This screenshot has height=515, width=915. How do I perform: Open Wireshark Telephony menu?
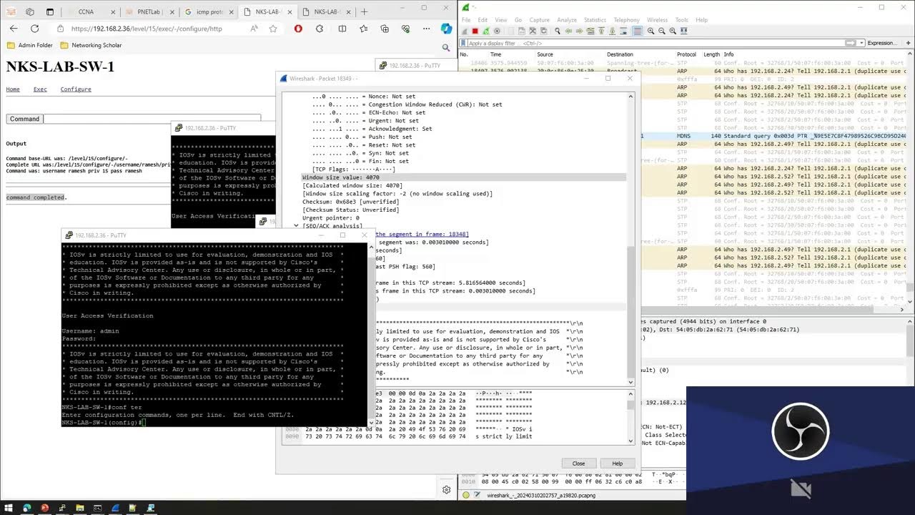[626, 20]
